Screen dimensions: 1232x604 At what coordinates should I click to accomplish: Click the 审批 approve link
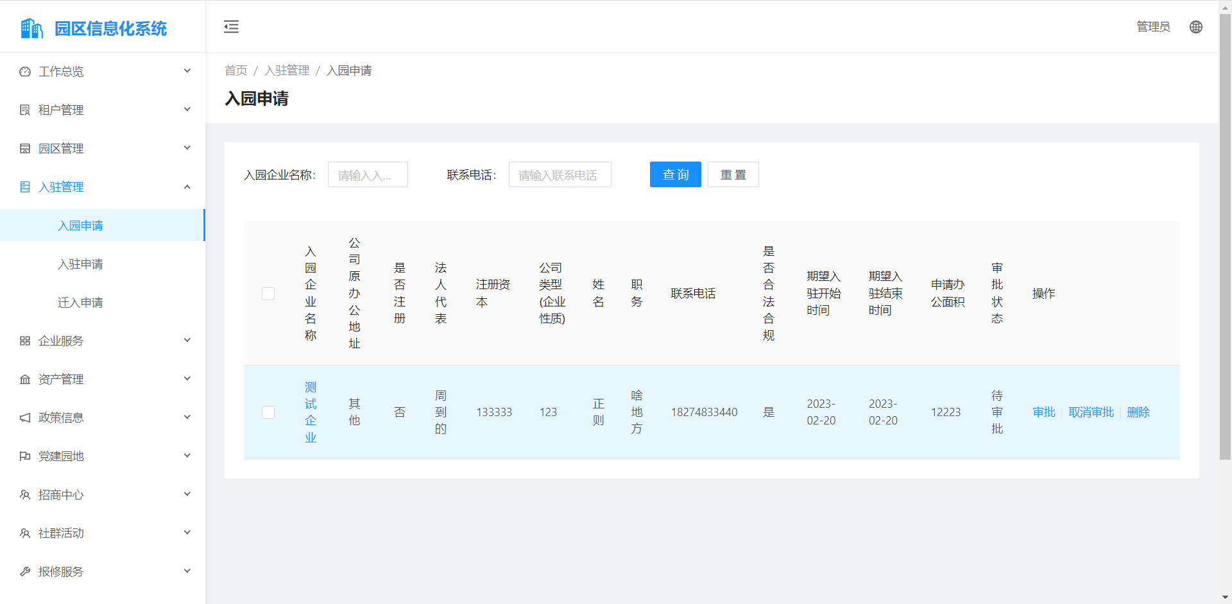[1044, 412]
